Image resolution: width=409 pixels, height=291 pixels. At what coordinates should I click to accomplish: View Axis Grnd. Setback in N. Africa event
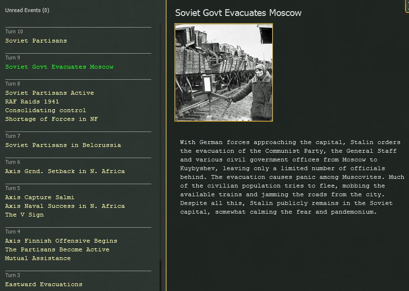pos(65,171)
